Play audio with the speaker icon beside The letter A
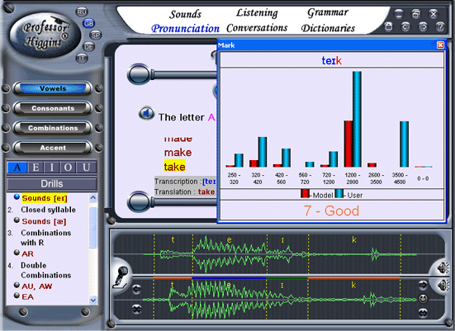Image resolution: width=455 pixels, height=331 pixels. point(146,113)
